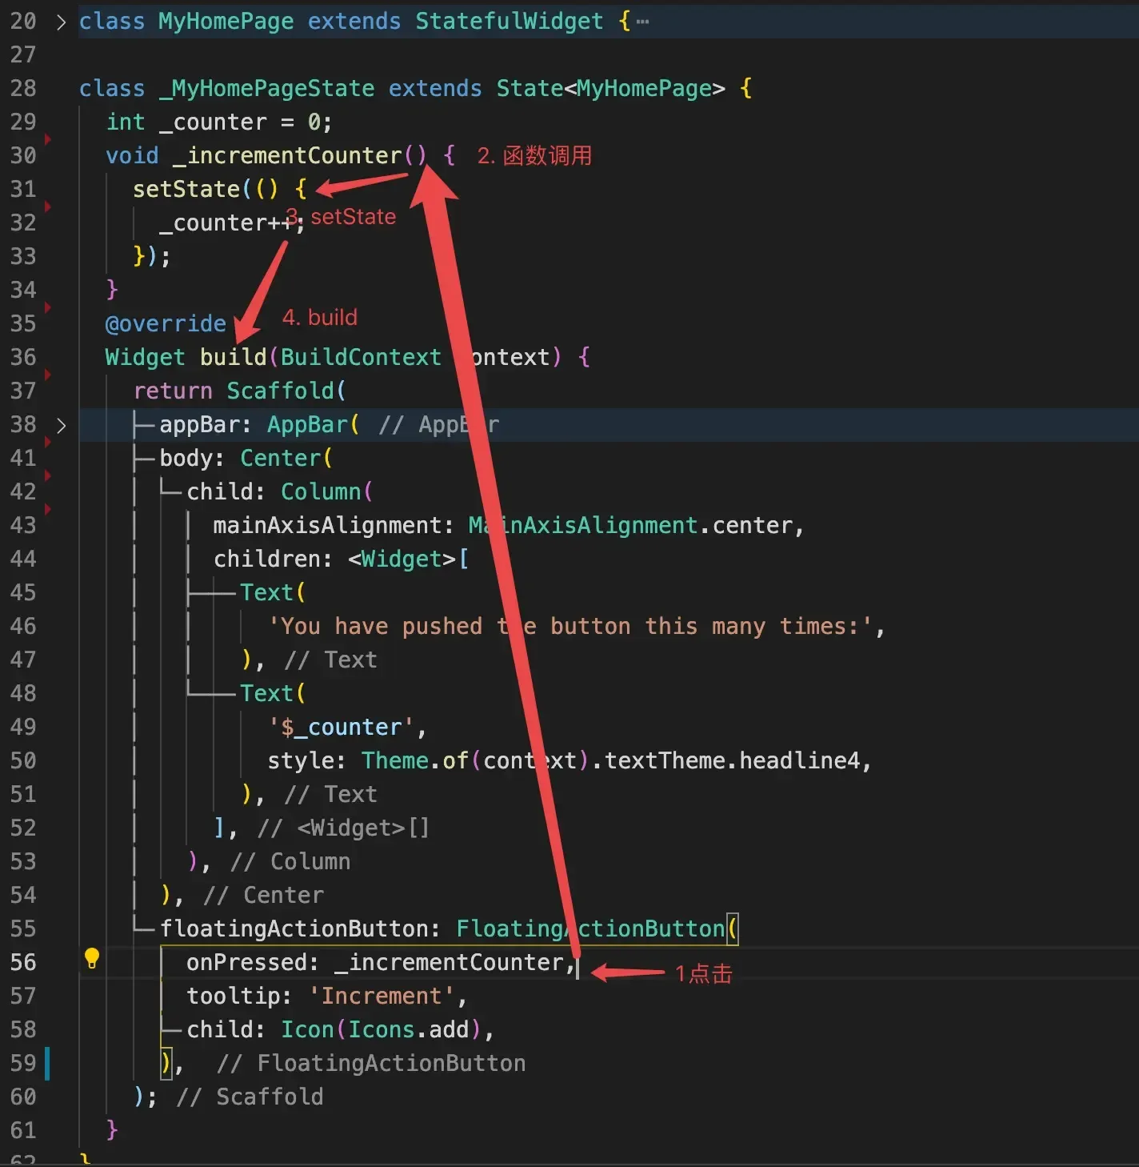
Task: Click the red breakpoint marker beside line 30
Action: [x=47, y=138]
